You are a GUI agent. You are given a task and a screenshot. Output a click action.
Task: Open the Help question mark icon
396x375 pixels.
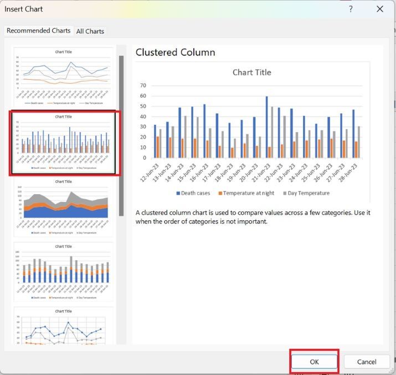[351, 9]
